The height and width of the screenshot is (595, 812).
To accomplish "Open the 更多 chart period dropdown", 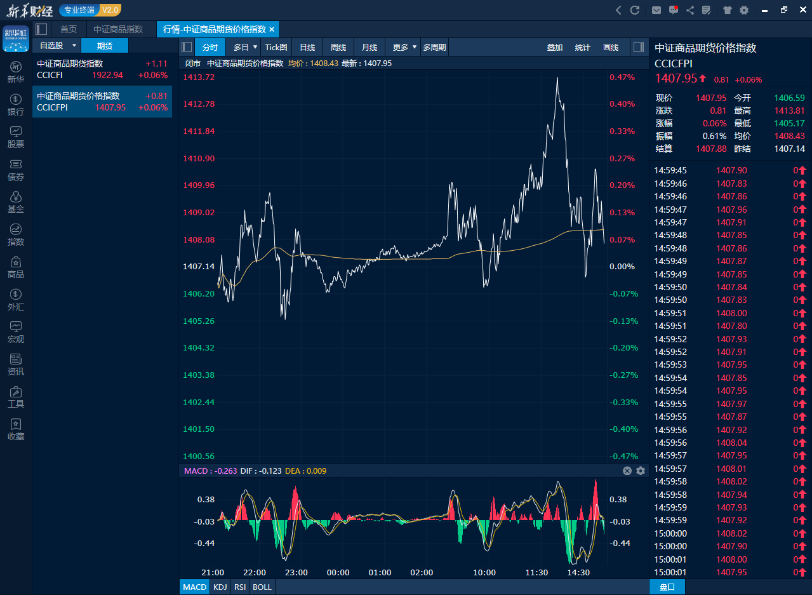I will [414, 47].
